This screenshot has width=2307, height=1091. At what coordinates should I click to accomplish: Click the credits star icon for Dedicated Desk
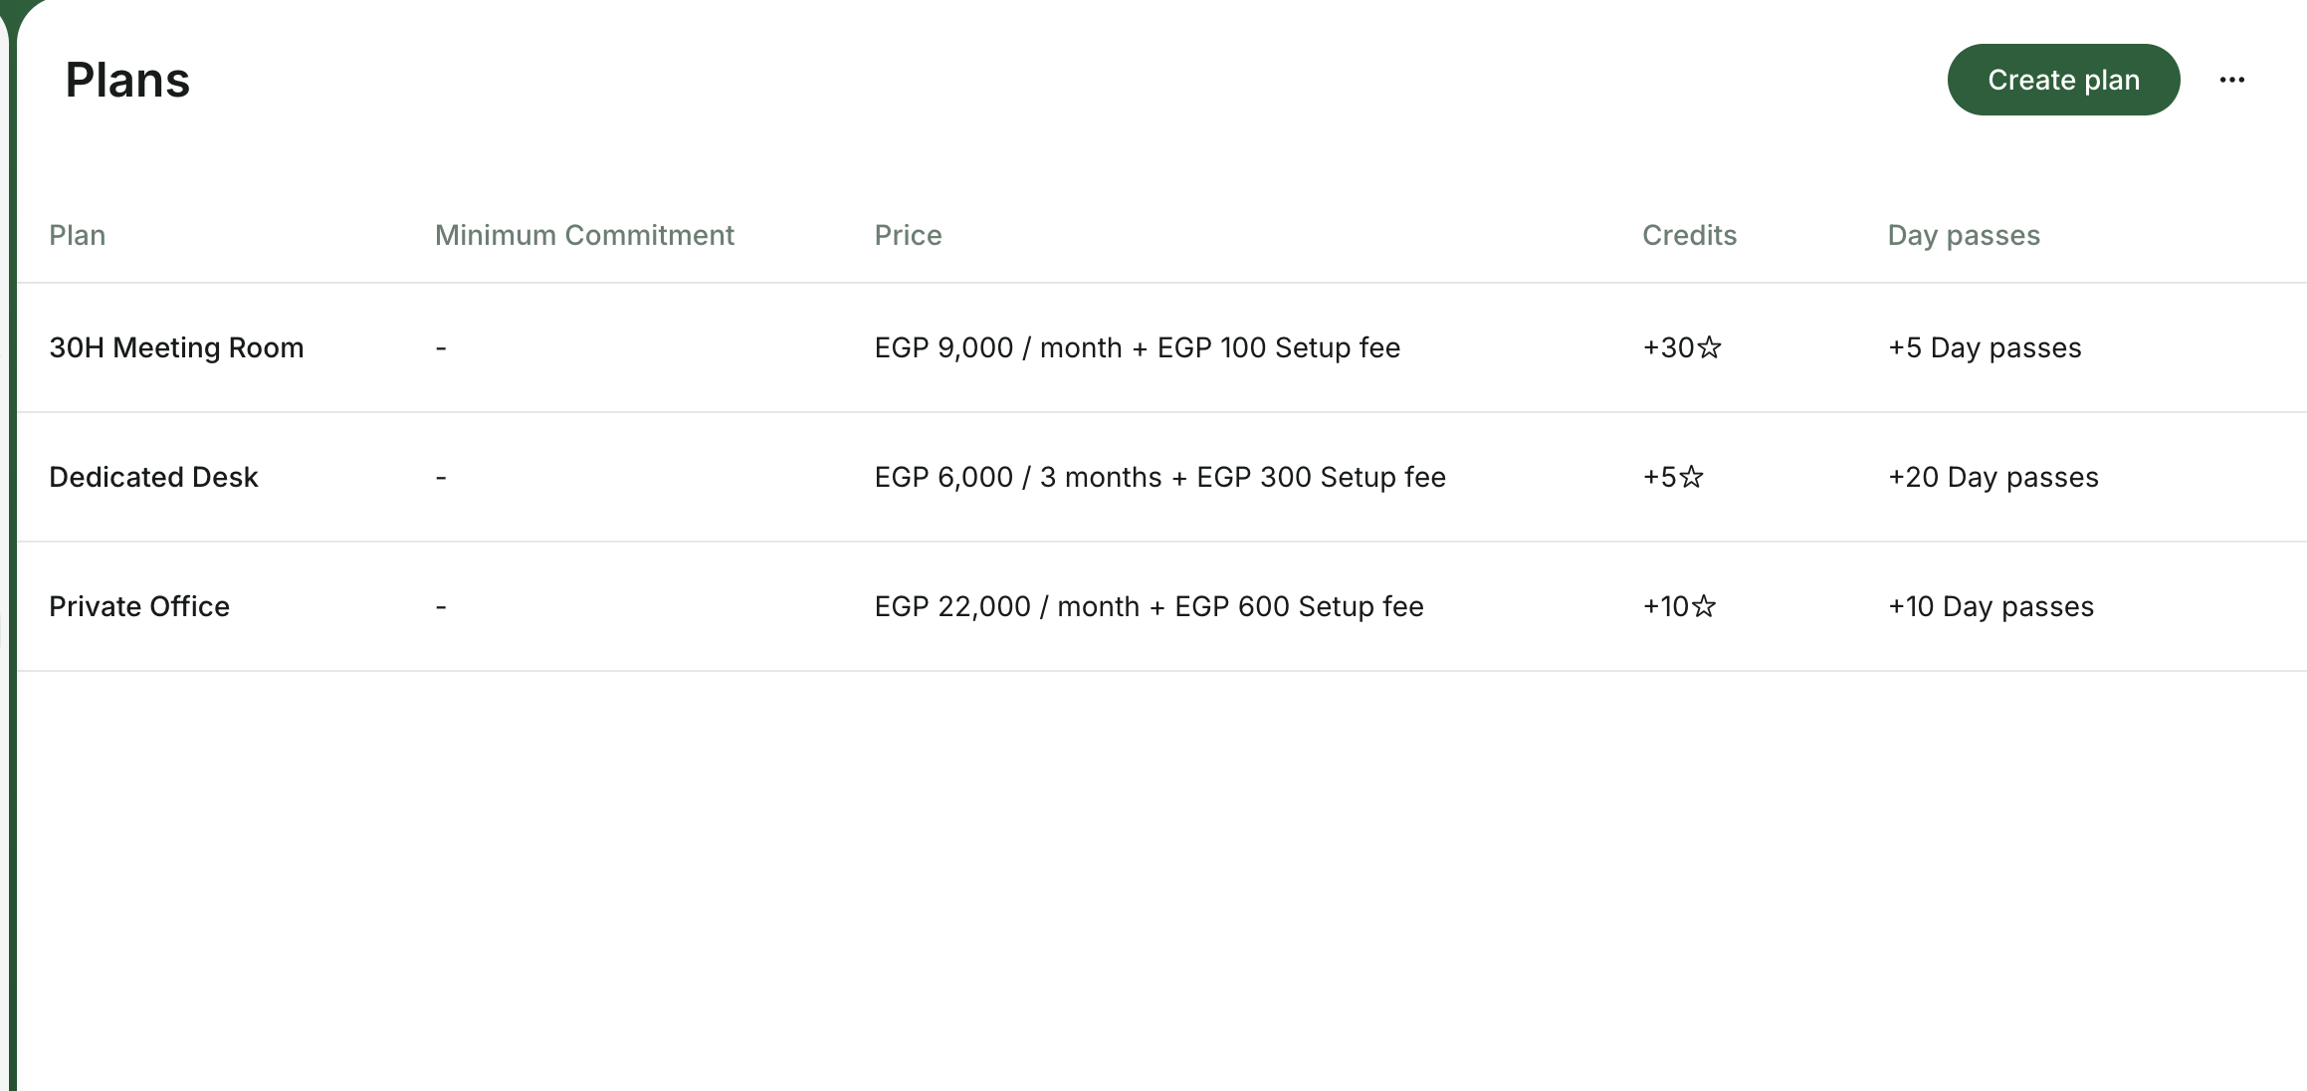(x=1691, y=477)
